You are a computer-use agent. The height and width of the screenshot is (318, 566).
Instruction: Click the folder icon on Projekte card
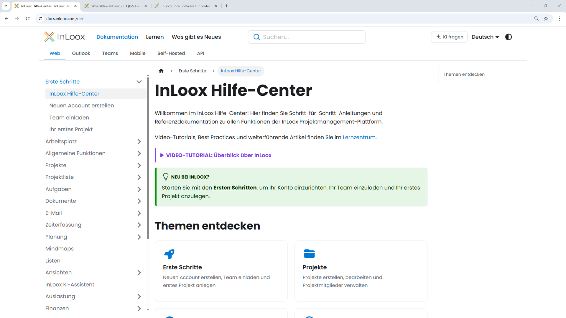(x=309, y=254)
